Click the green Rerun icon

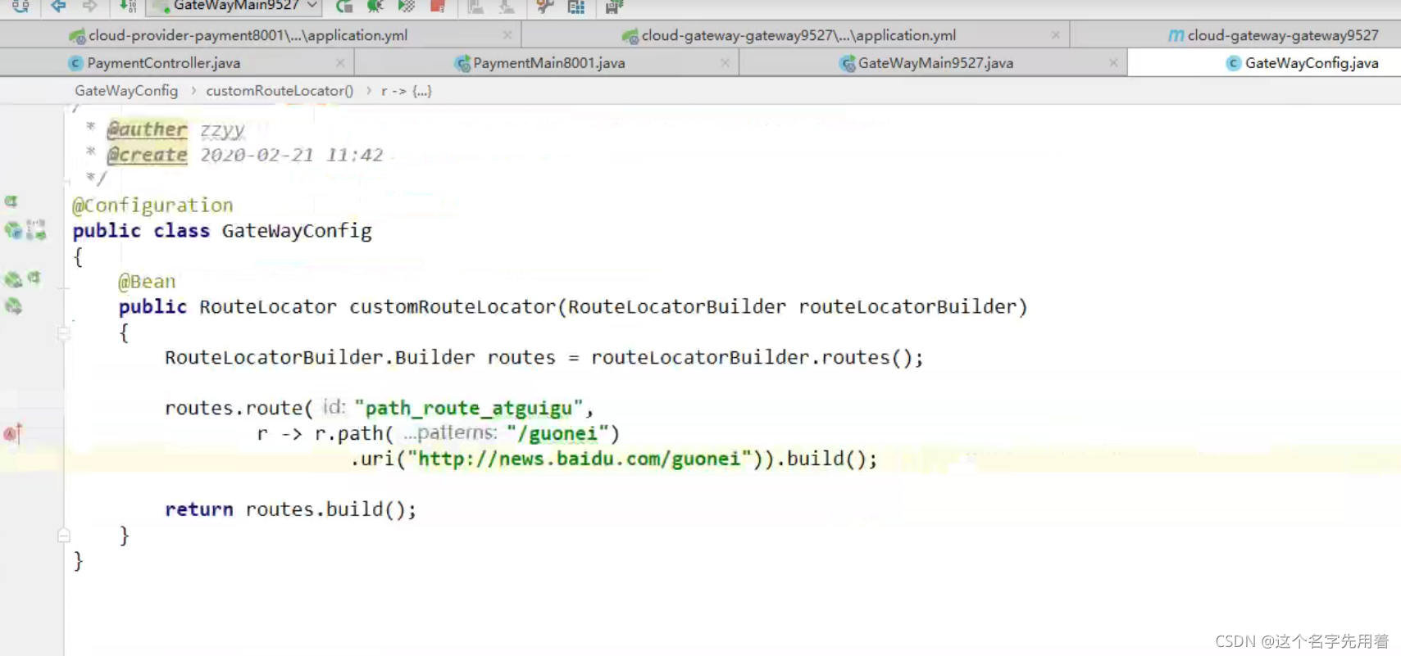[344, 7]
